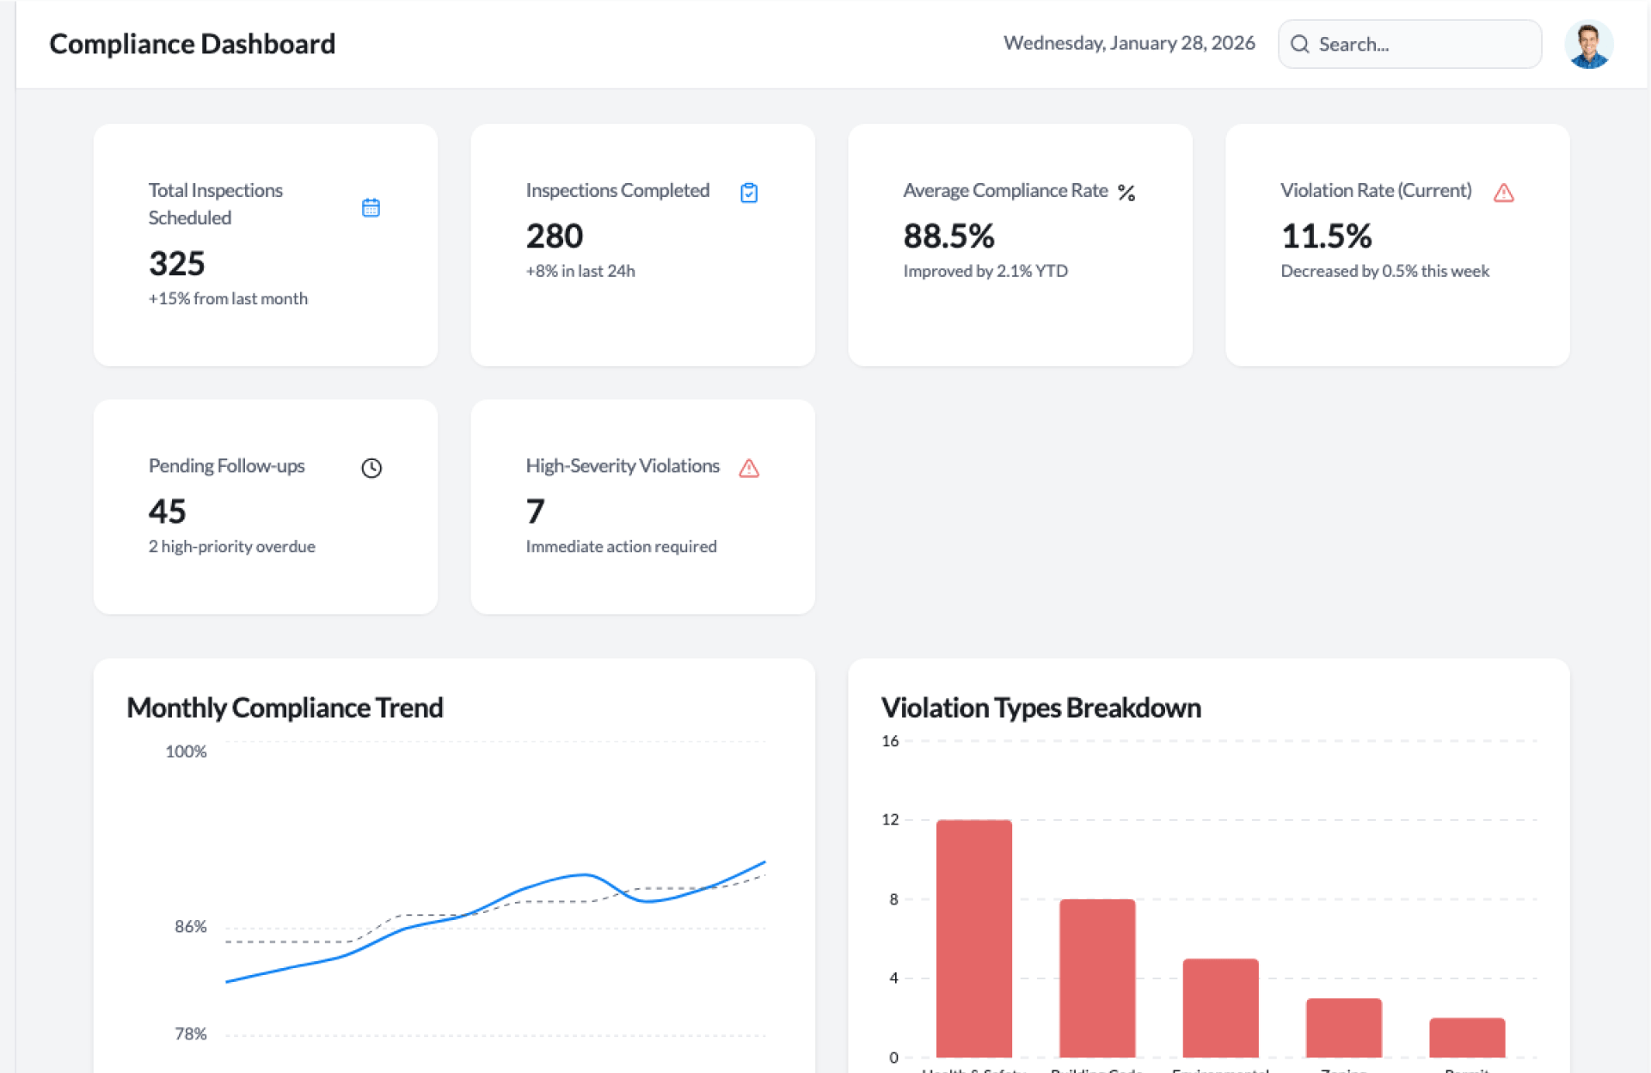Screen dimensions: 1651x1073
Task: Click the Compliance Dashboard title
Action: coord(192,44)
